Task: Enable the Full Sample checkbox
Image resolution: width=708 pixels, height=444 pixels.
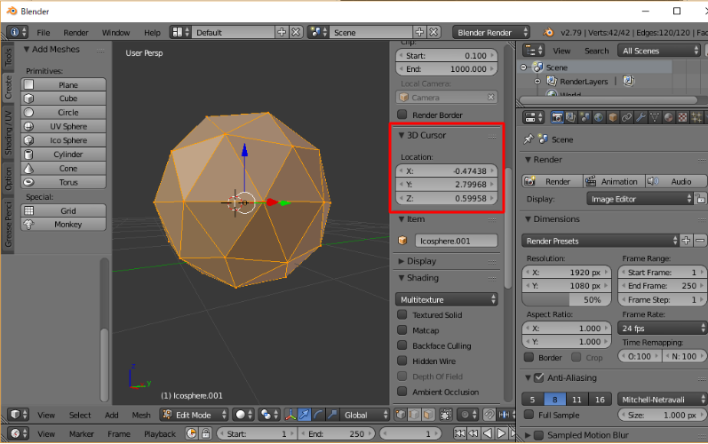Action: pos(529,415)
